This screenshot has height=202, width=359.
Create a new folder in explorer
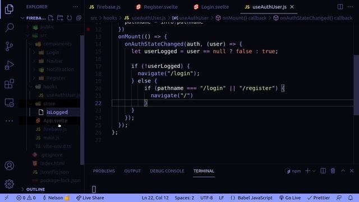coord(60,18)
